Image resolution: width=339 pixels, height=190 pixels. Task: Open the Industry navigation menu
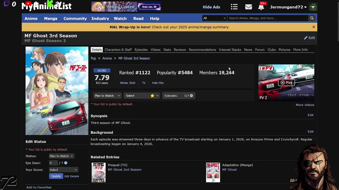(100, 18)
